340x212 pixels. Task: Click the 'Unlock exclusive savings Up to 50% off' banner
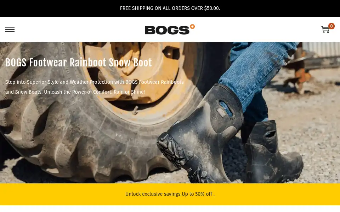coord(170,194)
